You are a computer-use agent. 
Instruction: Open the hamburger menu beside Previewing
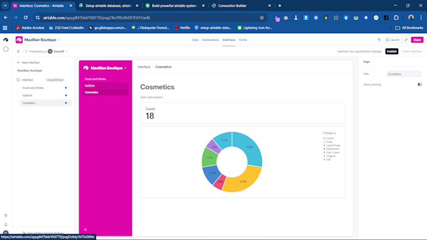pos(18,51)
